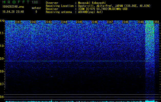Click the meteor count value 0
161x102 pixels.
click(36, 12)
